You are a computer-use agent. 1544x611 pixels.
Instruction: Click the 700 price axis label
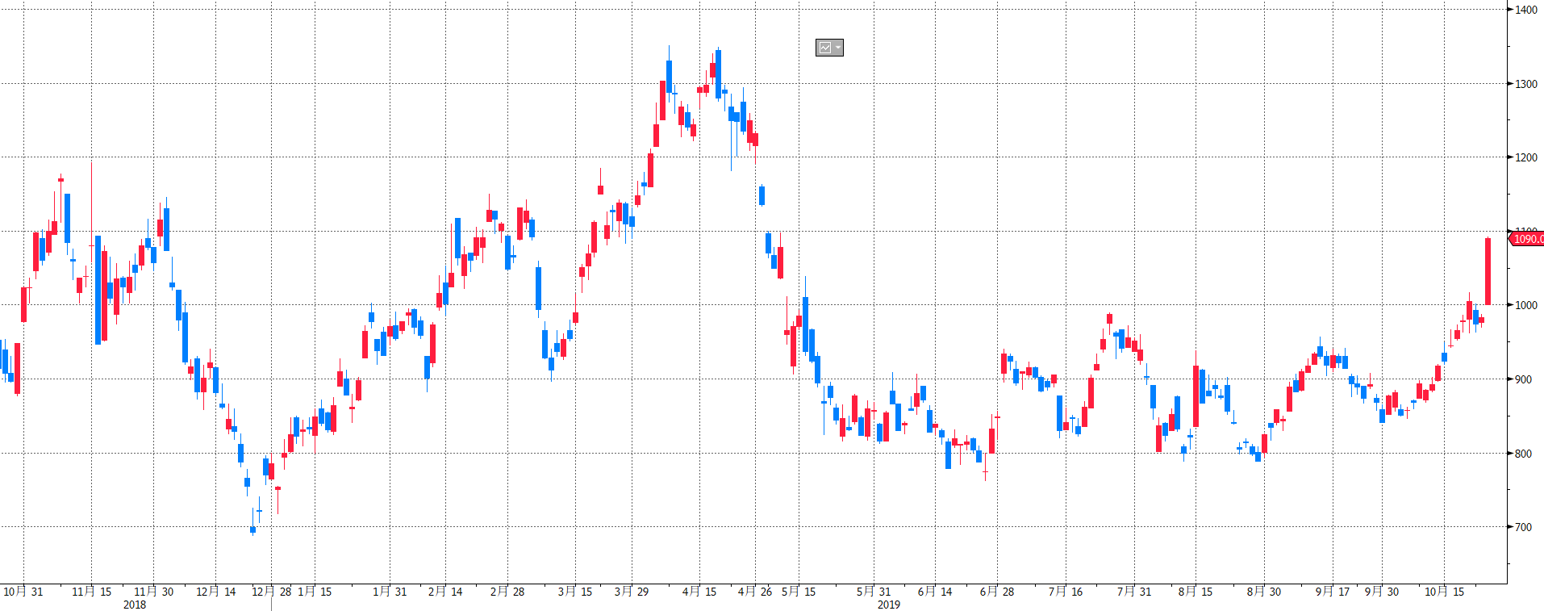1522,527
